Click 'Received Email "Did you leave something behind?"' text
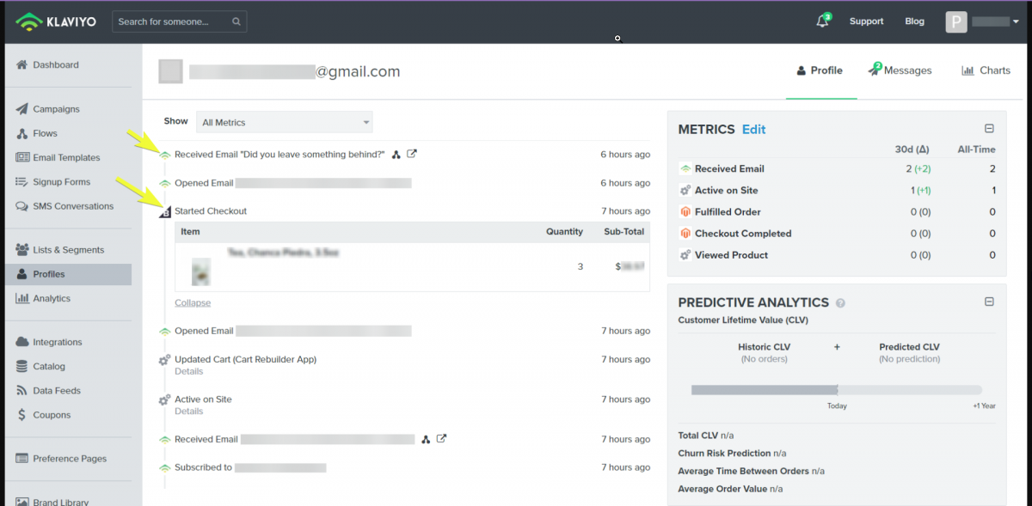Viewport: 1032px width, 506px height. [279, 155]
